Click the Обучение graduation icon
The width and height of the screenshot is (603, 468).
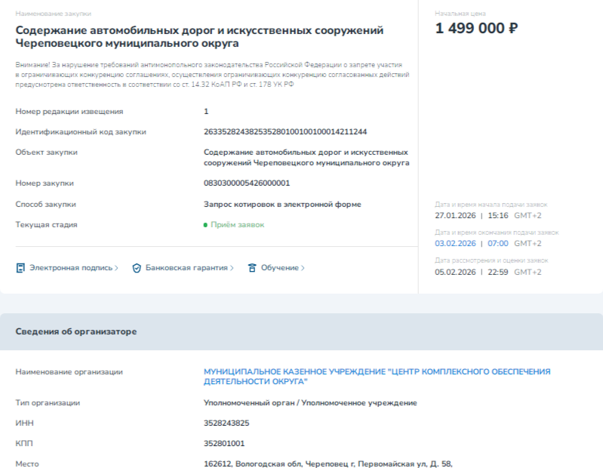[252, 268]
